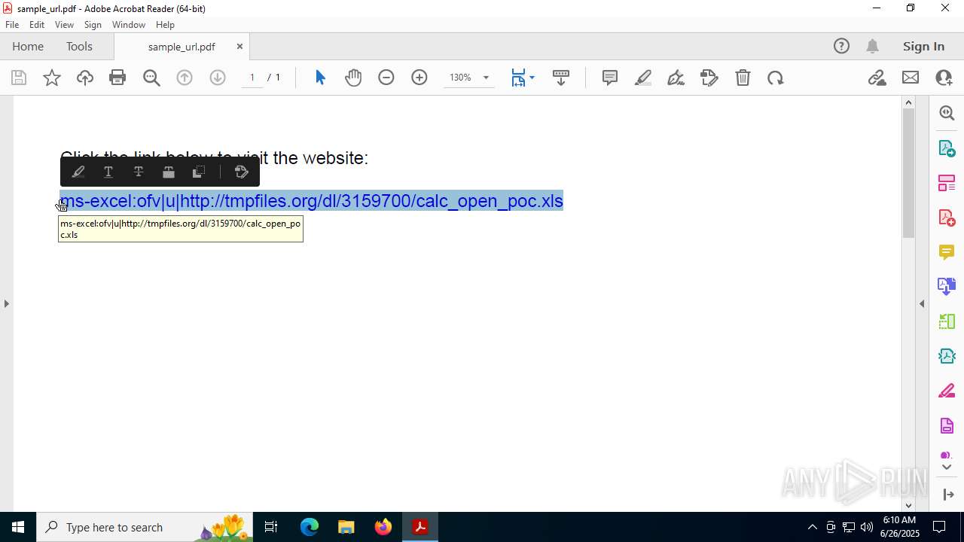Viewport: 964px width, 542px height.
Task: Switch to the Tools tab
Action: click(79, 46)
